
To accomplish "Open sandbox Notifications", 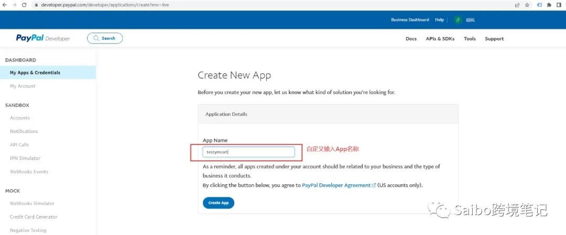I will (24, 131).
